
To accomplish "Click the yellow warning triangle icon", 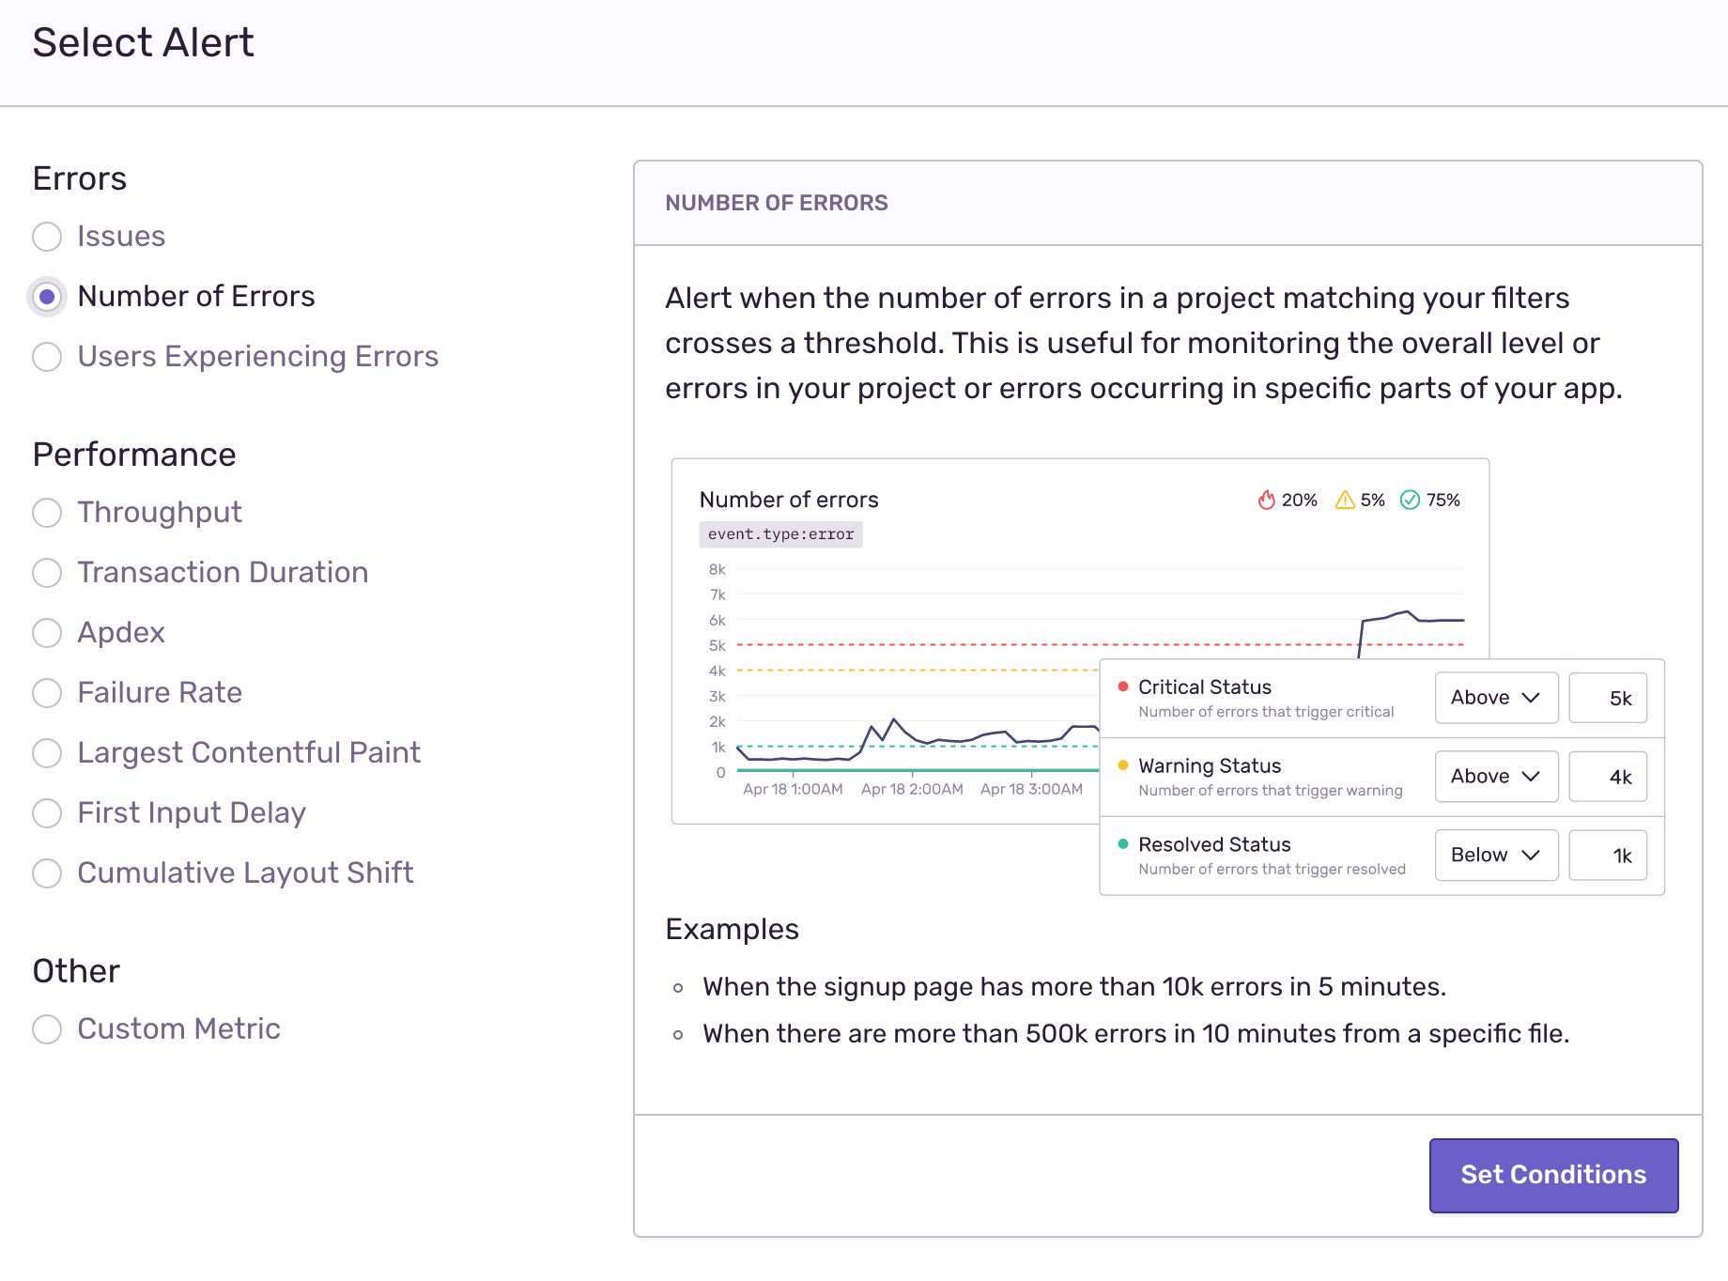I will pos(1345,500).
